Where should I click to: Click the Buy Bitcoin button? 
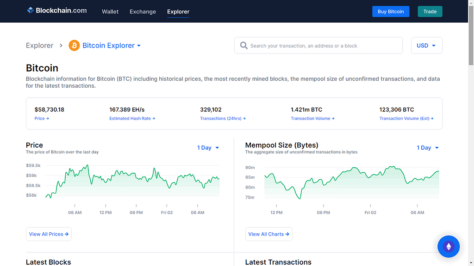pos(391,12)
